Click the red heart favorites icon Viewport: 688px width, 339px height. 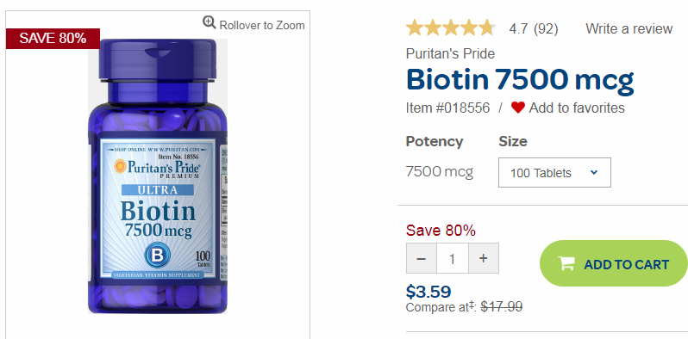point(518,108)
